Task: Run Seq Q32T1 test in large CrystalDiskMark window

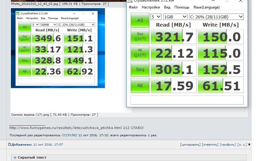Action: (x=140, y=37)
